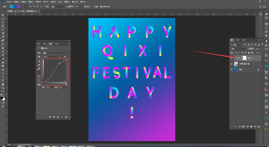
Task: Open the layer blend mode dropdown
Action: coord(238,49)
